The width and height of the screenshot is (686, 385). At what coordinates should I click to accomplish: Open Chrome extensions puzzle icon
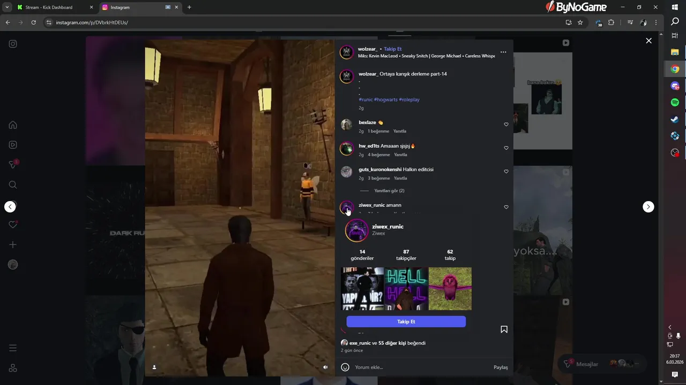tap(611, 22)
